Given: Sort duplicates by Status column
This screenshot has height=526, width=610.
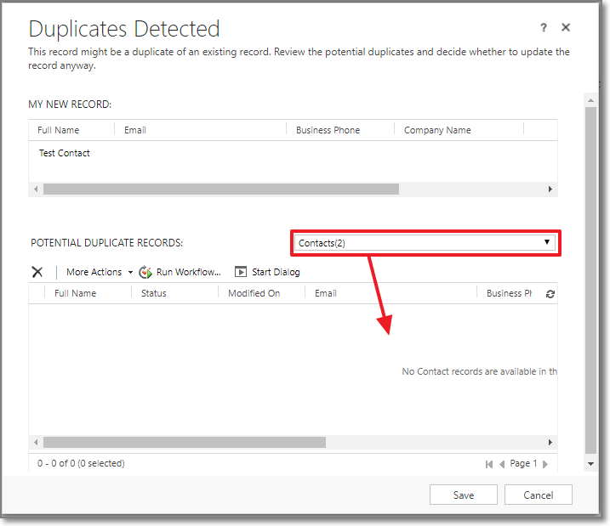Looking at the screenshot, I should (154, 293).
